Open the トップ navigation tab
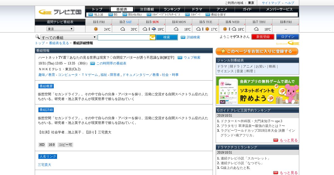Image resolution: width=334 pixels, height=175 pixels. 97,9
